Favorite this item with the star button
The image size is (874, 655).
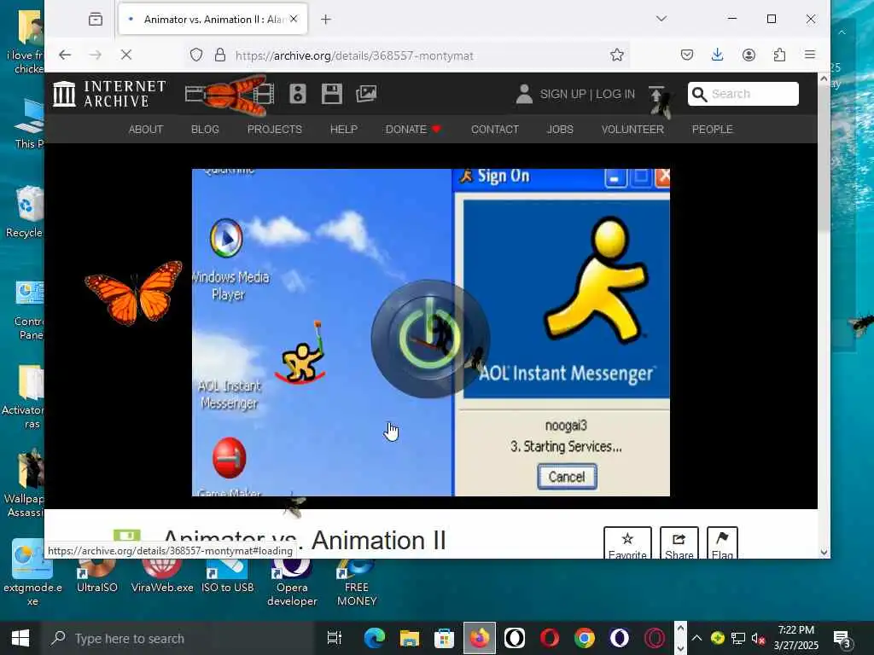click(x=627, y=543)
